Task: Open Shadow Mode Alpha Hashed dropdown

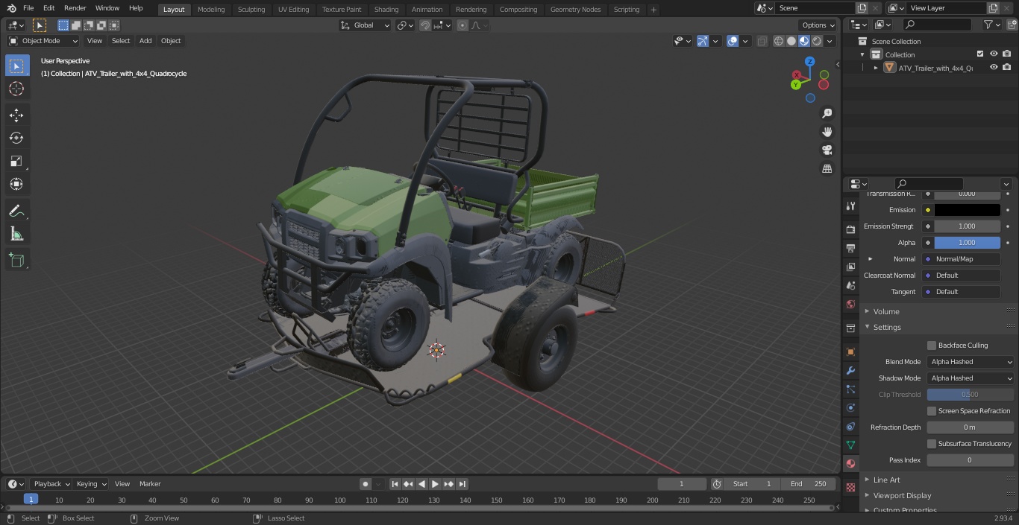Action: coord(971,378)
